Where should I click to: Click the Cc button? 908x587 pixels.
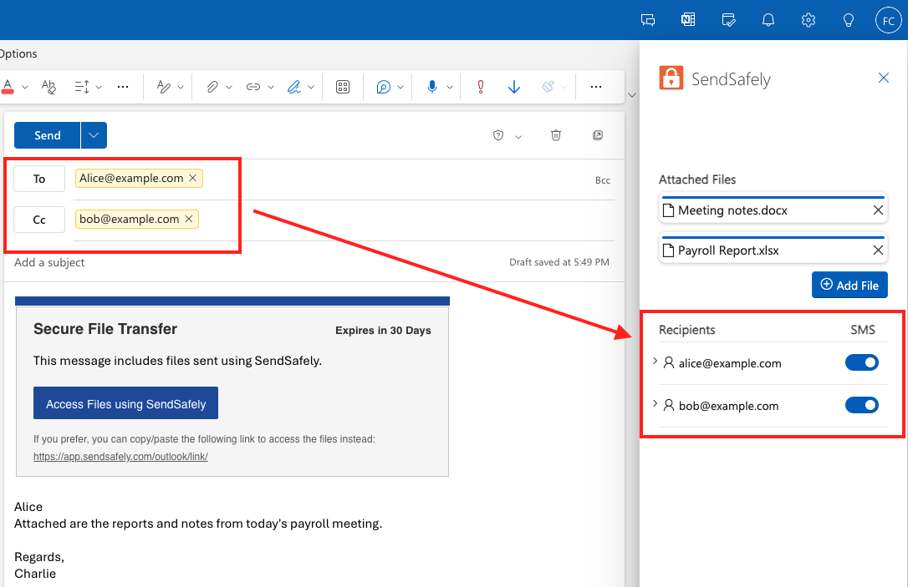click(x=39, y=220)
